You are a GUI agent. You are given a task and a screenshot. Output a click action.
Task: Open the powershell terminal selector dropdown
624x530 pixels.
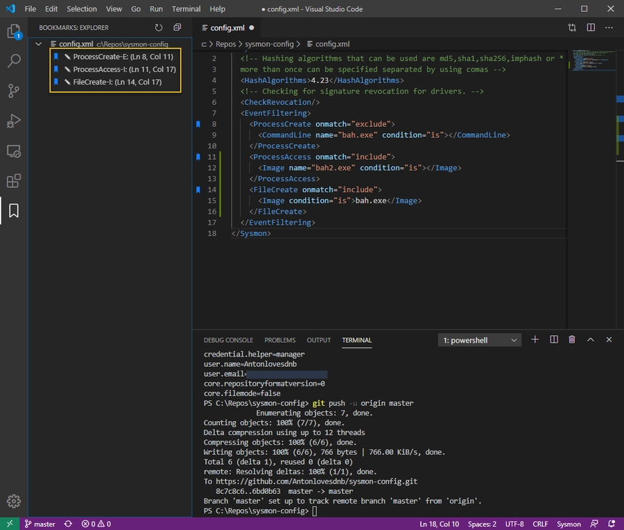pos(480,340)
